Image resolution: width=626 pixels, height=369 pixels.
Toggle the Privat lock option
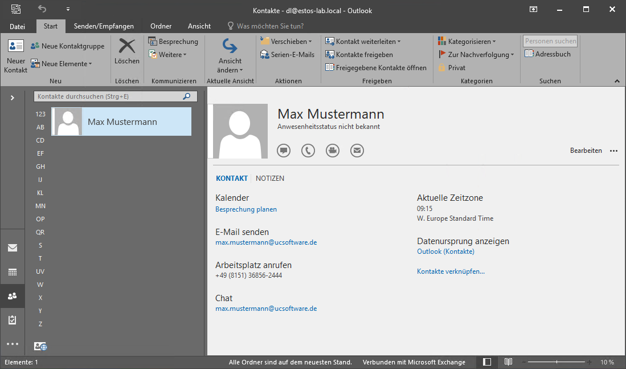click(452, 67)
